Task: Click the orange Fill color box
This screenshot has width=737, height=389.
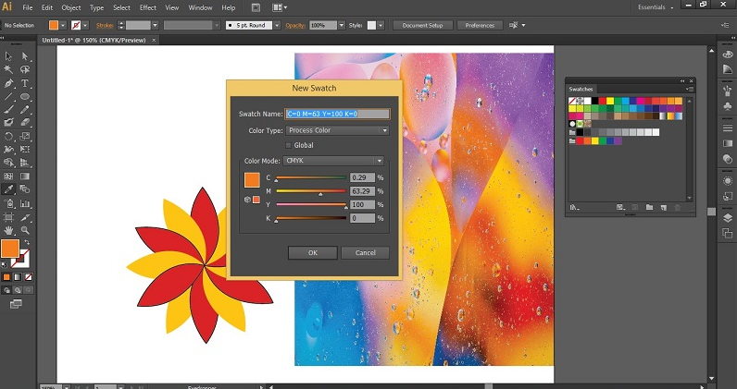Action: click(x=9, y=248)
